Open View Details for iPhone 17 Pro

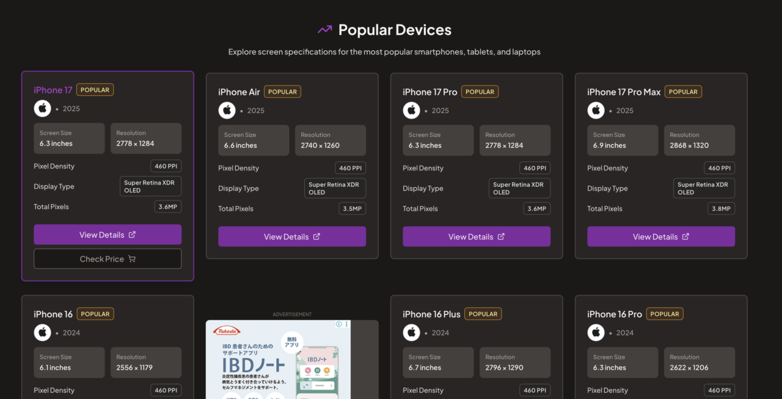(x=477, y=236)
